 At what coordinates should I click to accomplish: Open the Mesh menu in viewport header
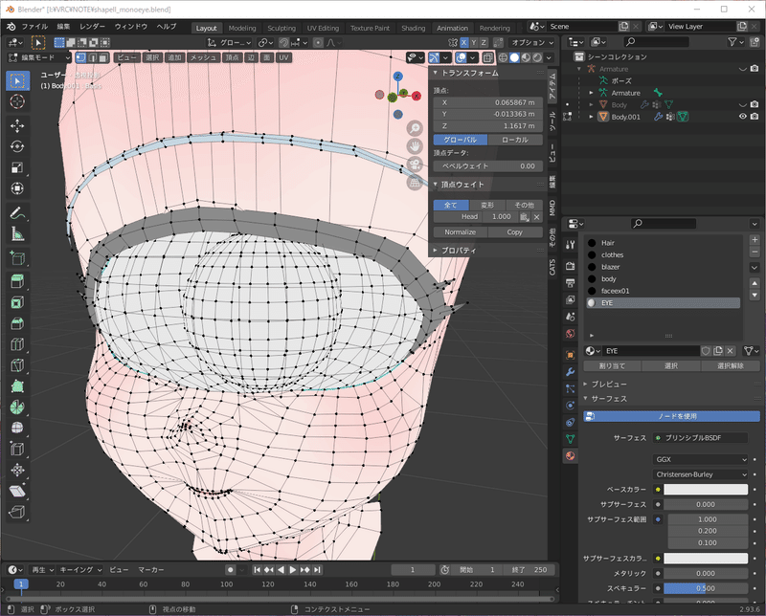pyautogui.click(x=203, y=57)
